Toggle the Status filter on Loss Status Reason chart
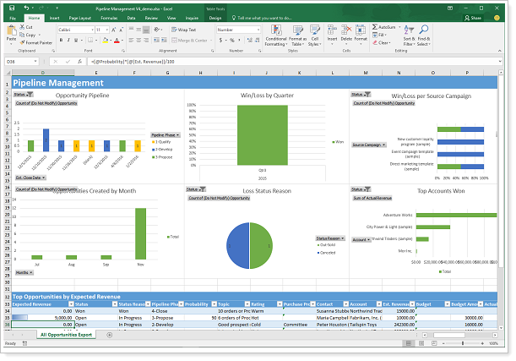Screen dimensions: 516x361 tap(193, 189)
